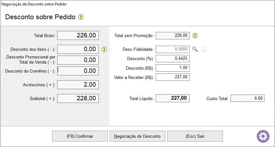This screenshot has width=275, height=147.
Task: Click the info icon next to Desconto dos Itens
Action: pyautogui.click(x=104, y=49)
